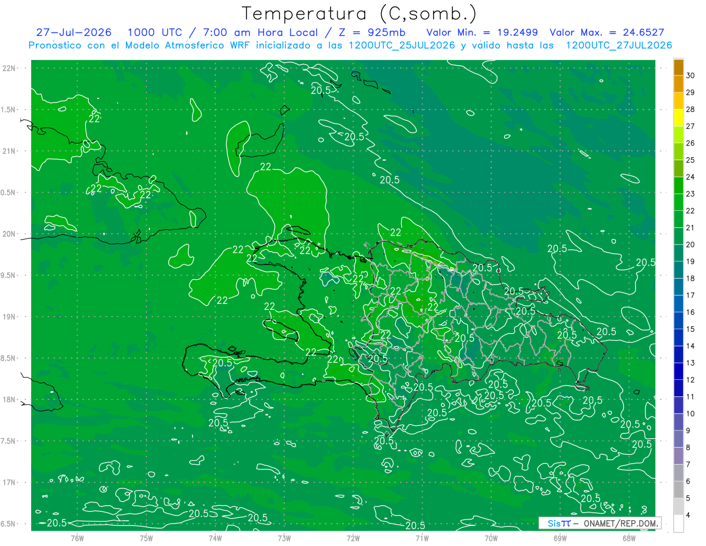Image resolution: width=706 pixels, height=546 pixels.
Task: Click the colorbar scale label "24"
Action: pos(691,177)
